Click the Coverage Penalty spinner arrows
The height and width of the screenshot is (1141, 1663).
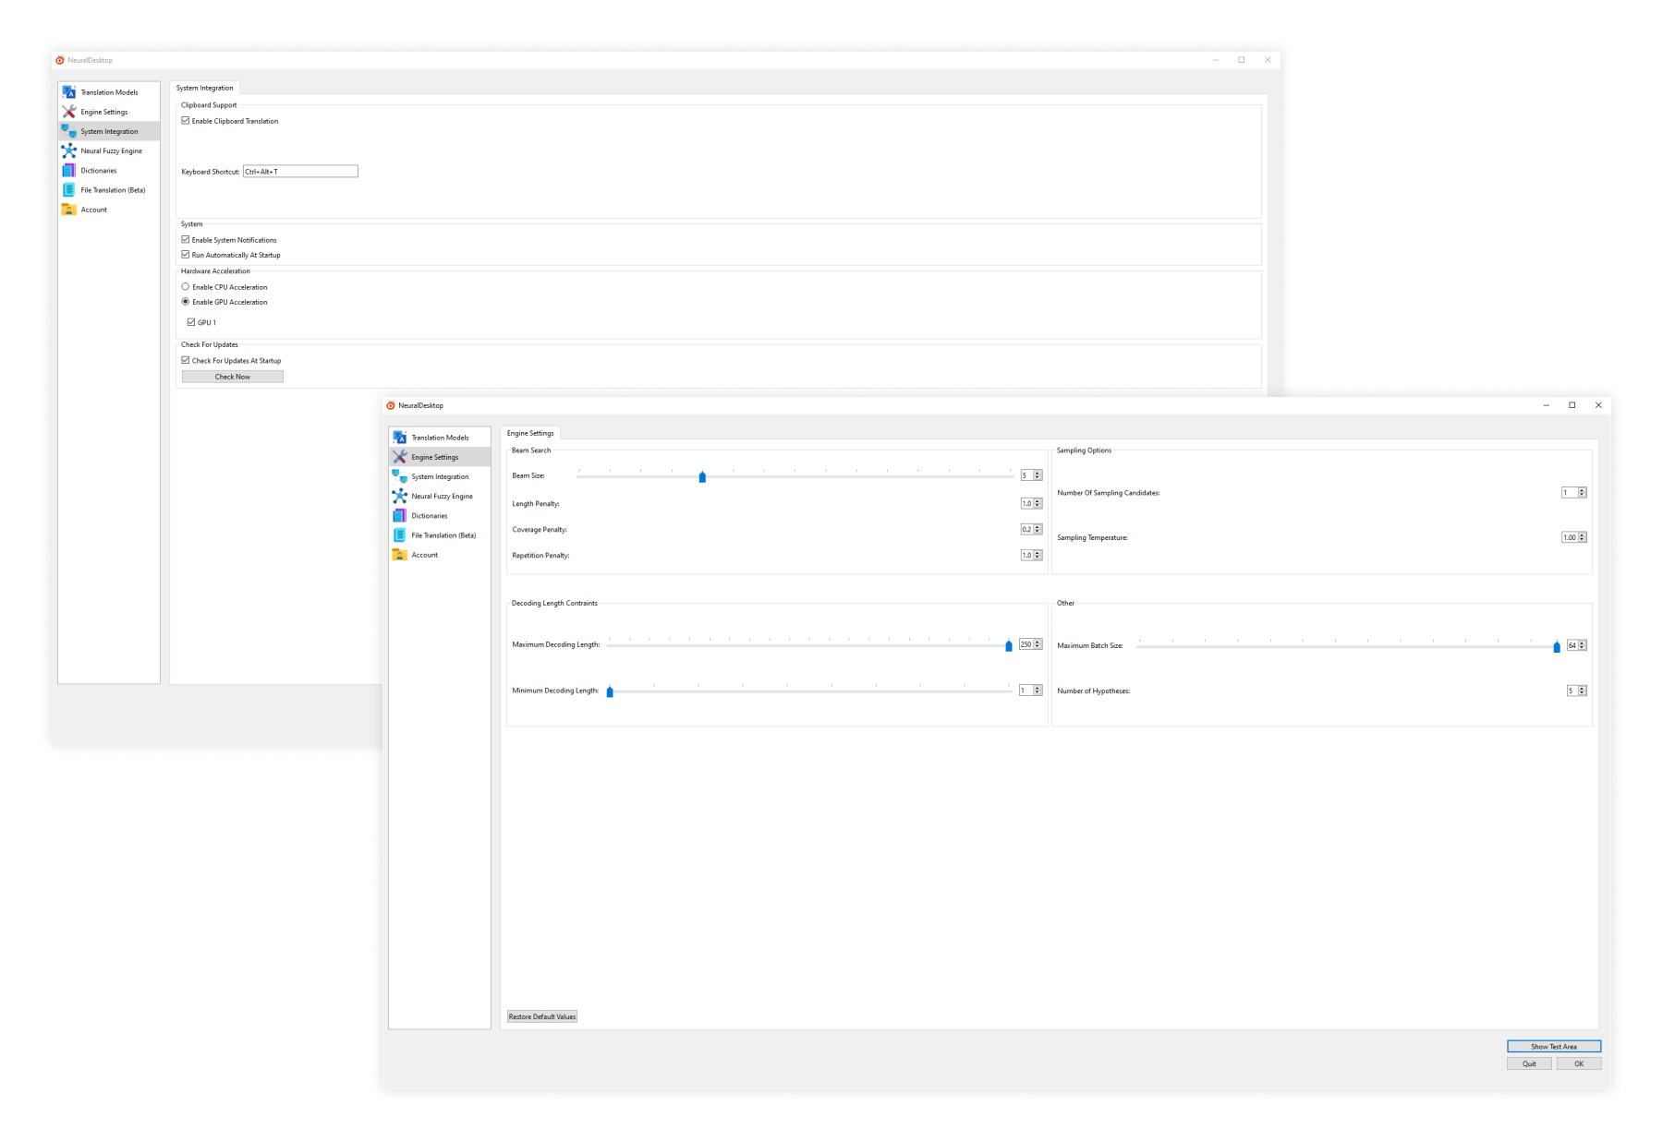(x=1038, y=529)
